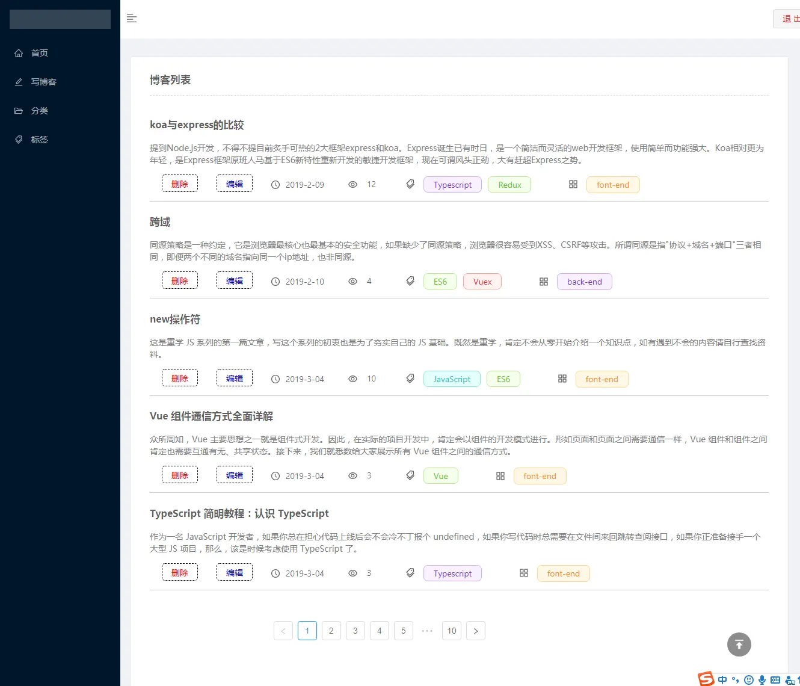Edit the koa与express的比较 post

(235, 184)
